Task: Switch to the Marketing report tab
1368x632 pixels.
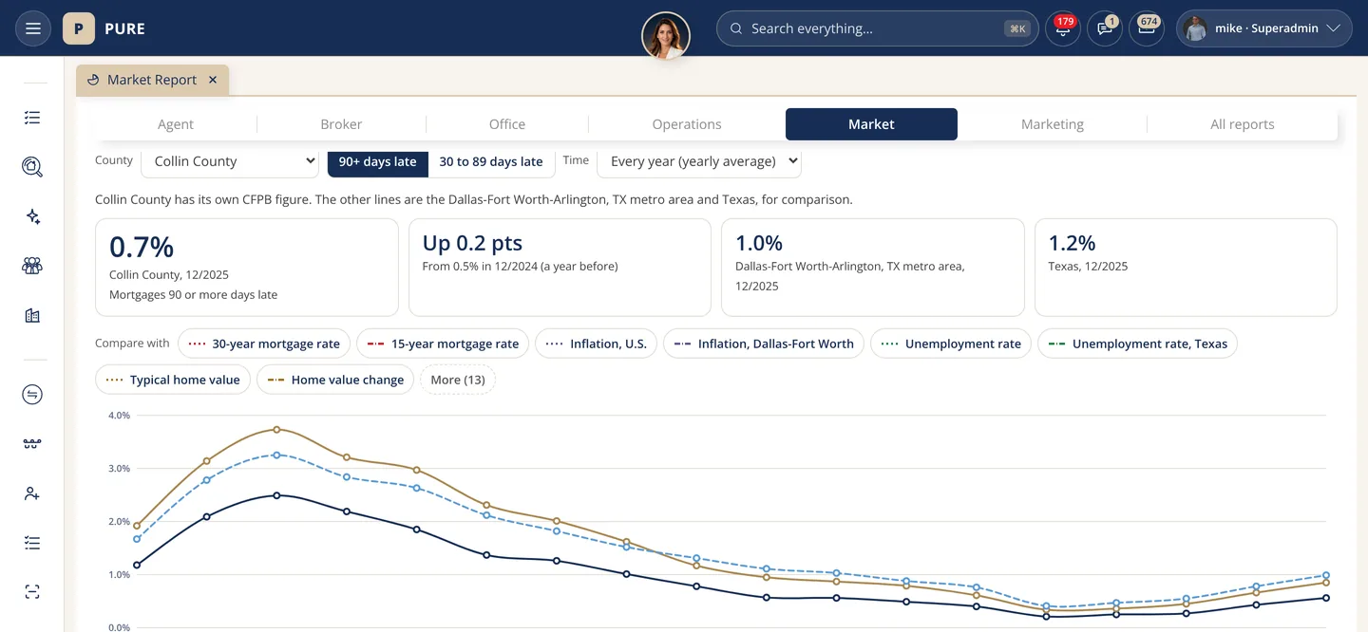Action: [x=1053, y=124]
